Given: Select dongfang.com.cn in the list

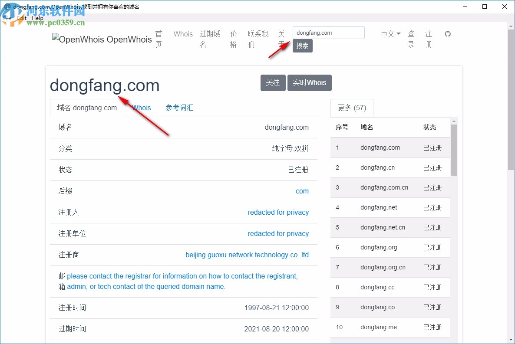Looking at the screenshot, I should pos(390,187).
